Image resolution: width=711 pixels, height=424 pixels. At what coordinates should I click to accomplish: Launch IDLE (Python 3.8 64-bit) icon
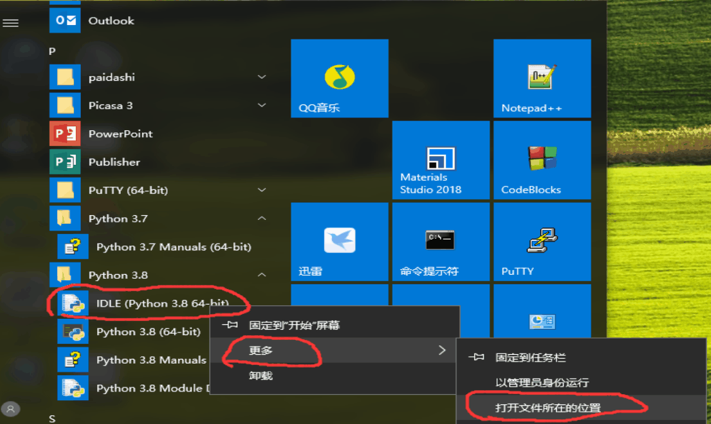73,303
